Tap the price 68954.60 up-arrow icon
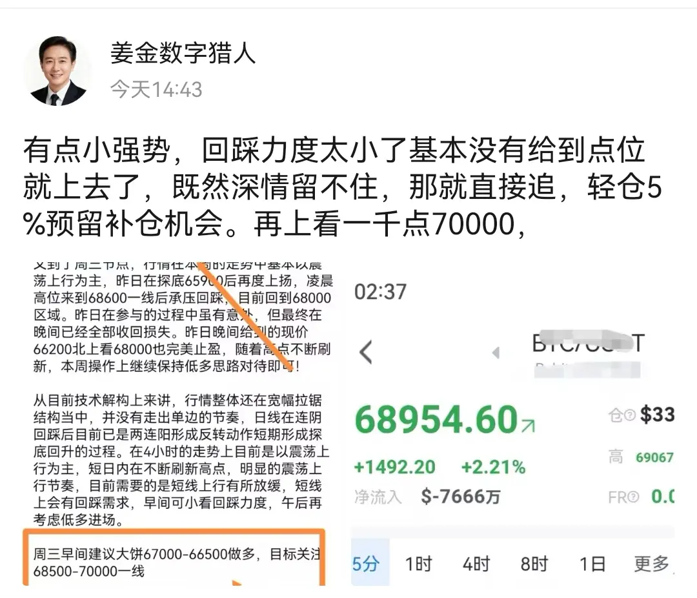The width and height of the screenshot is (697, 598). click(528, 426)
